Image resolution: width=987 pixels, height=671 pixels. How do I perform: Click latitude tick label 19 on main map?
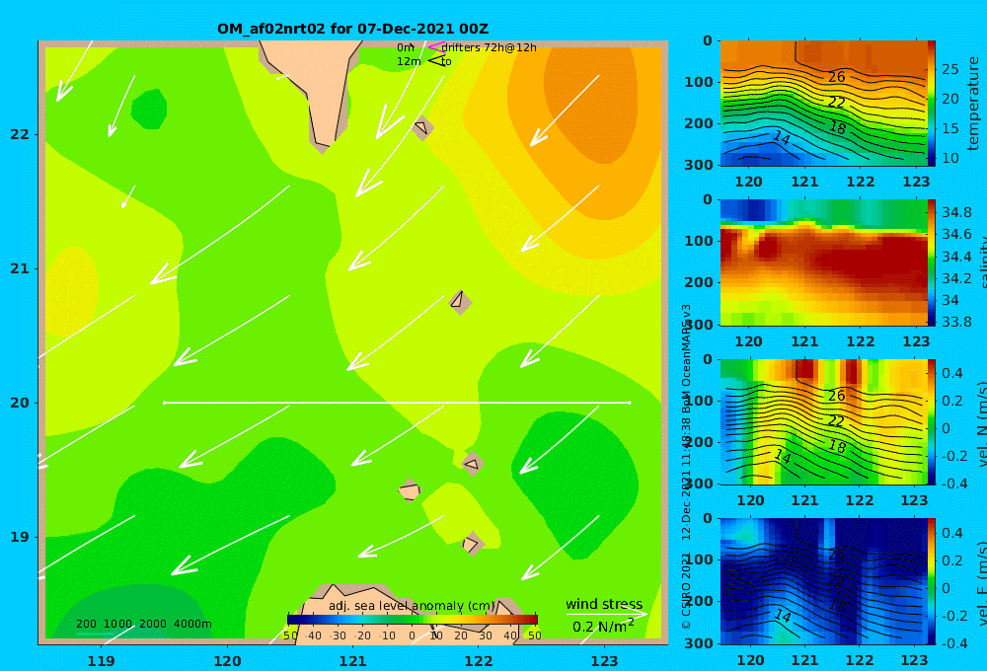pos(20,537)
